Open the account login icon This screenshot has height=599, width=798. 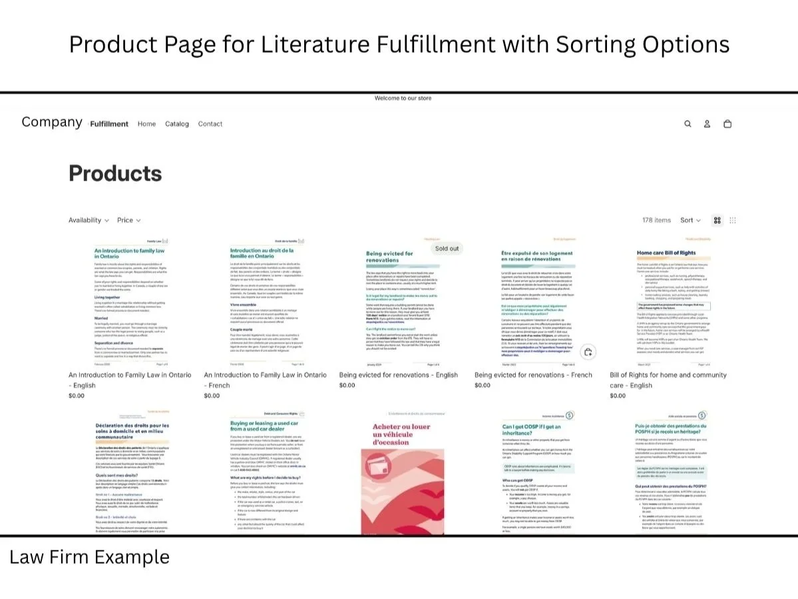pyautogui.click(x=707, y=124)
